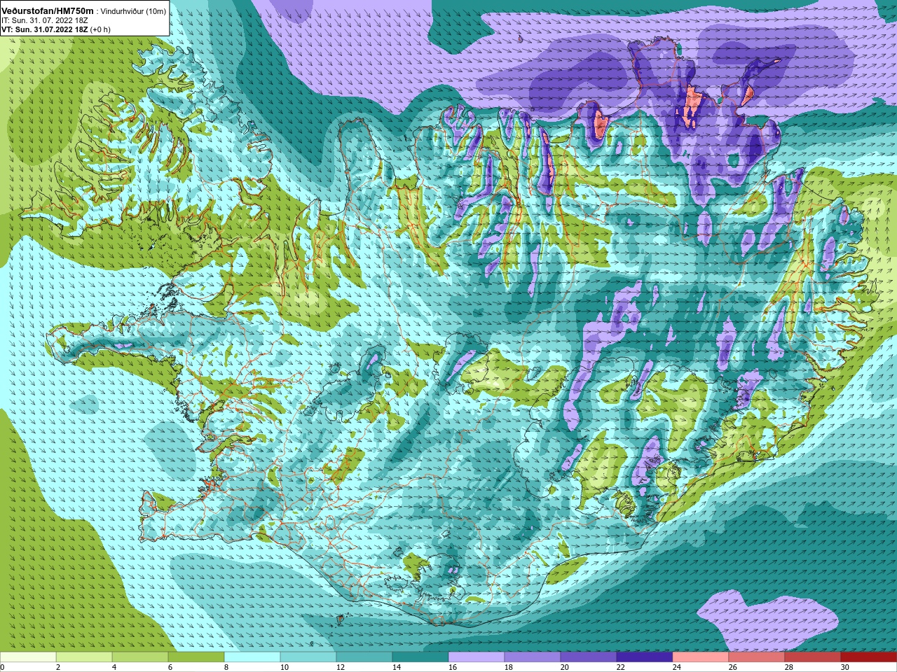
Task: Pick the pale yellow 0–2 legend swatch
Action: coord(28,657)
